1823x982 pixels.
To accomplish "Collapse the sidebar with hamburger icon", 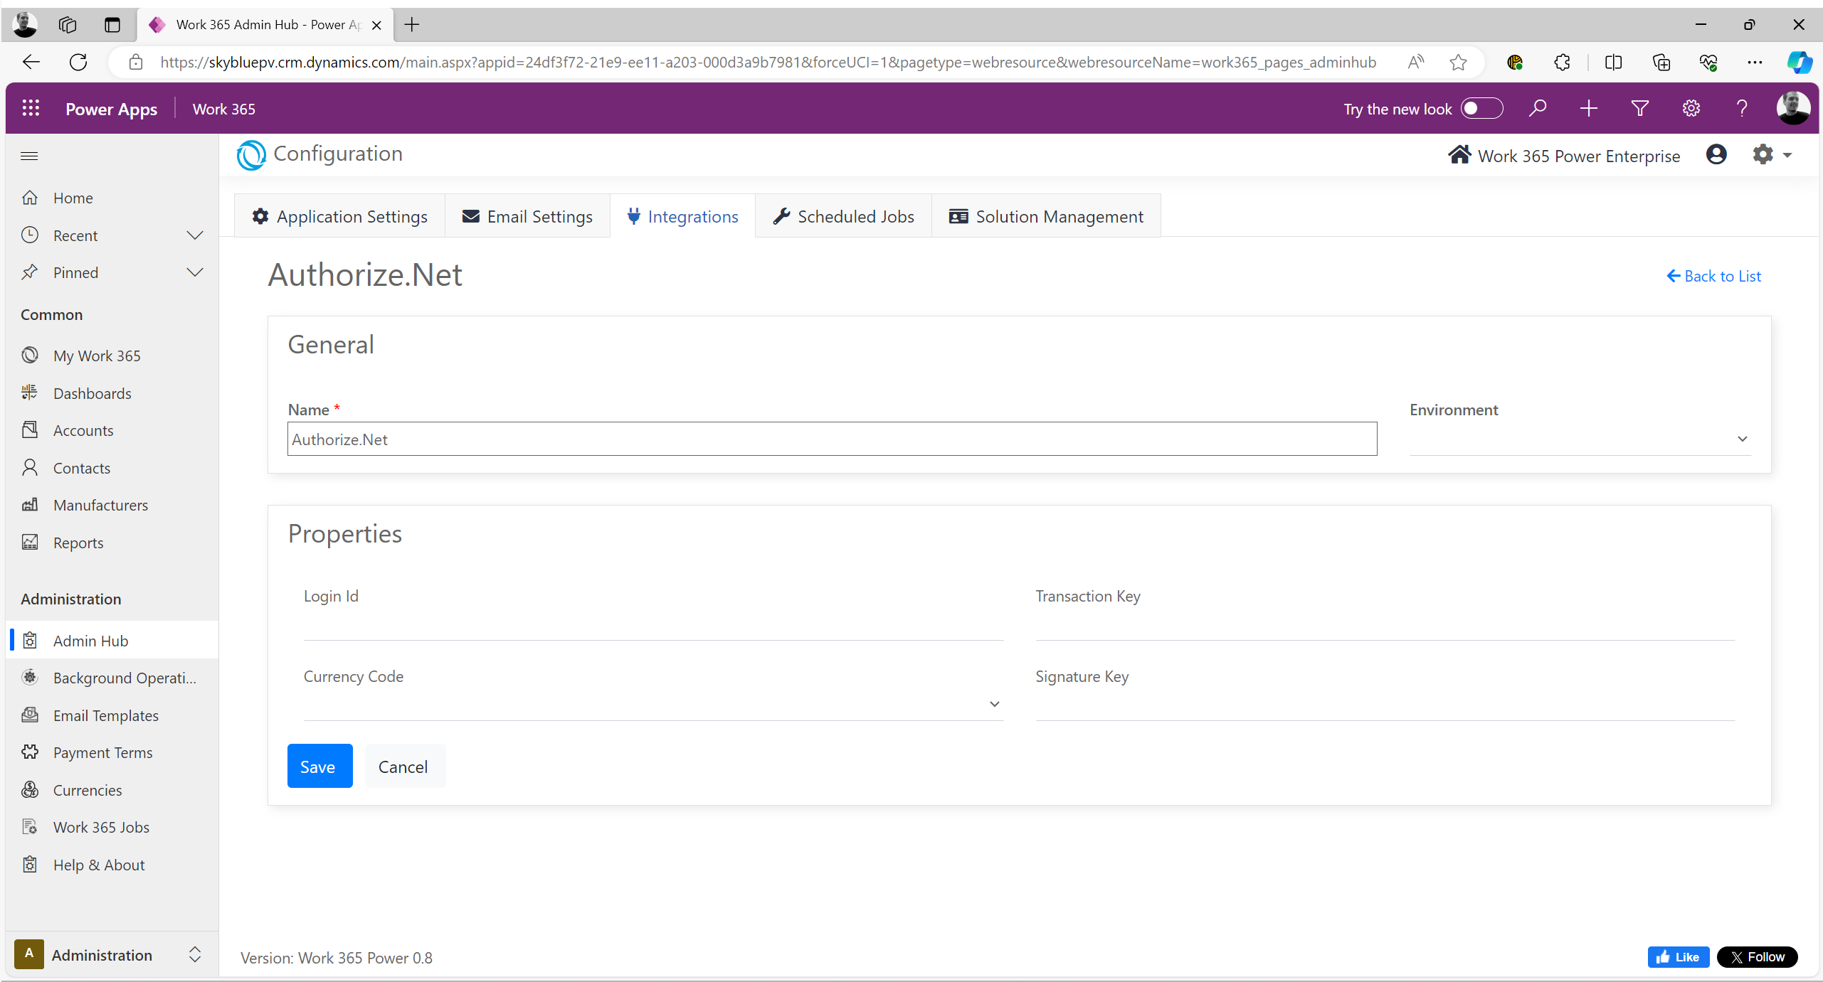I will pos(29,156).
